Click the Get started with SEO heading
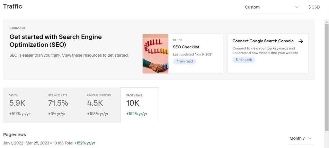The width and height of the screenshot is (329, 148). point(56,41)
